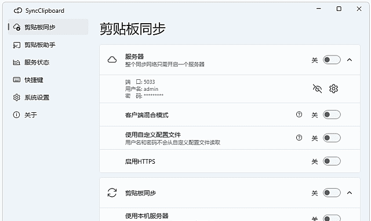This screenshot has width=371, height=221.
Task: Minimize the SyncClipboard window
Action: (x=319, y=9)
